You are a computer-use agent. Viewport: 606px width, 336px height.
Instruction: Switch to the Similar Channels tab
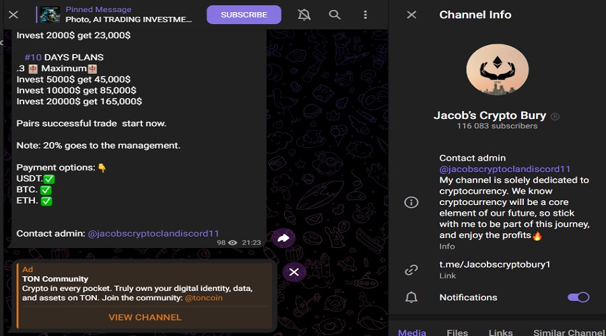pyautogui.click(x=569, y=332)
